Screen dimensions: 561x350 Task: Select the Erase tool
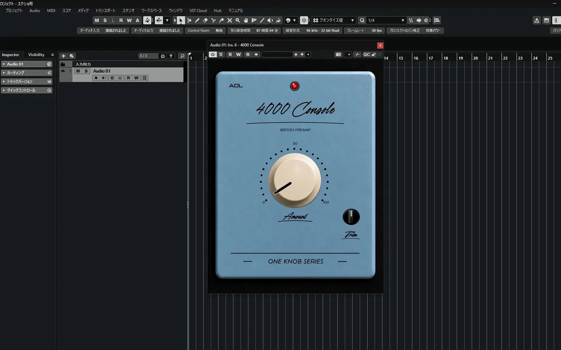pyautogui.click(x=205, y=21)
